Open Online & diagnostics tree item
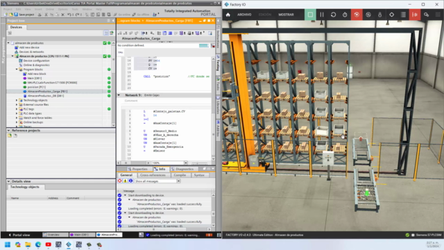 click(x=36, y=65)
